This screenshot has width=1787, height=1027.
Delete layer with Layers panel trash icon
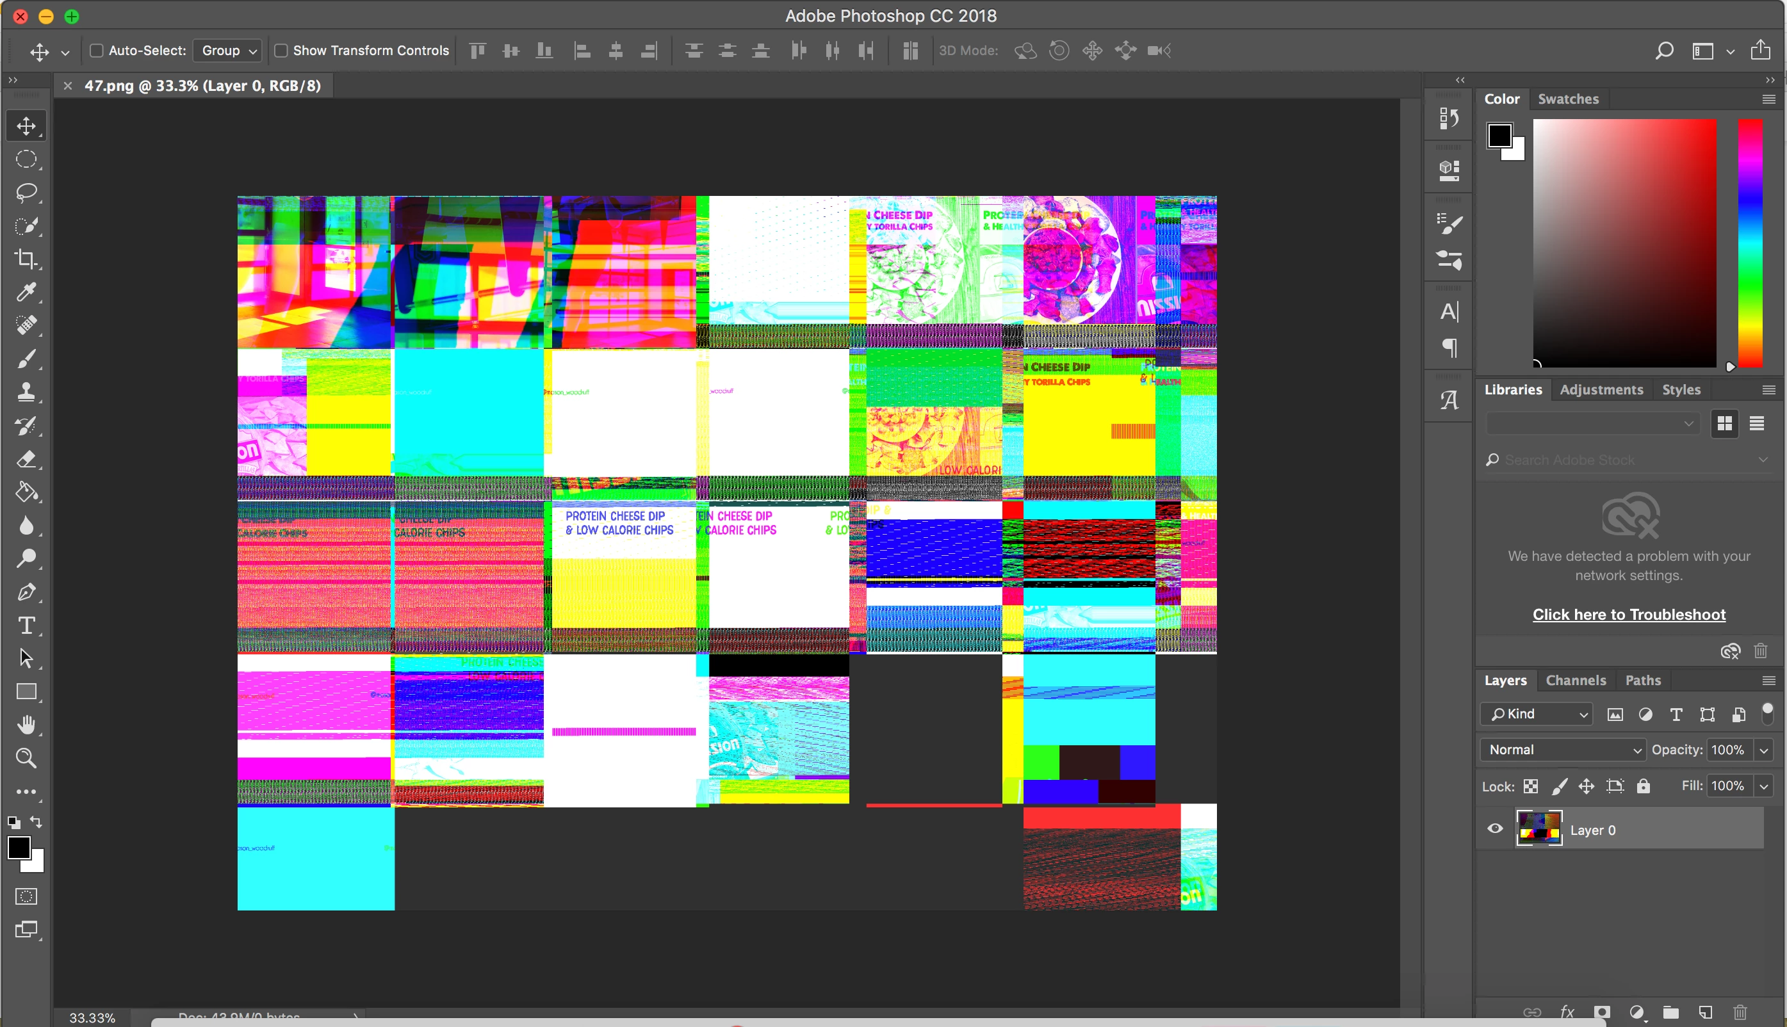[1740, 1012]
